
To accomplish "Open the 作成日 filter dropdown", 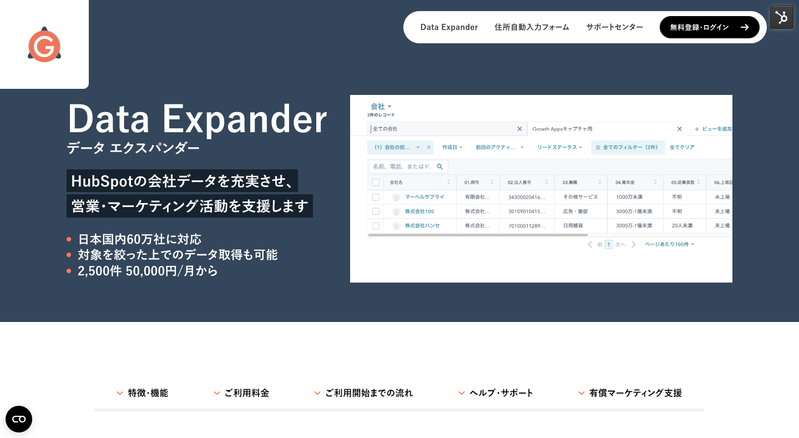I will click(452, 148).
